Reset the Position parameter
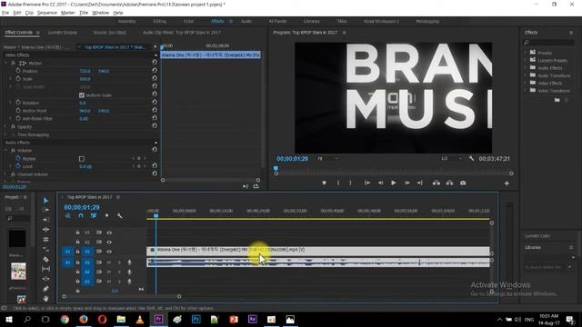Image resolution: width=582 pixels, height=327 pixels. (155, 71)
